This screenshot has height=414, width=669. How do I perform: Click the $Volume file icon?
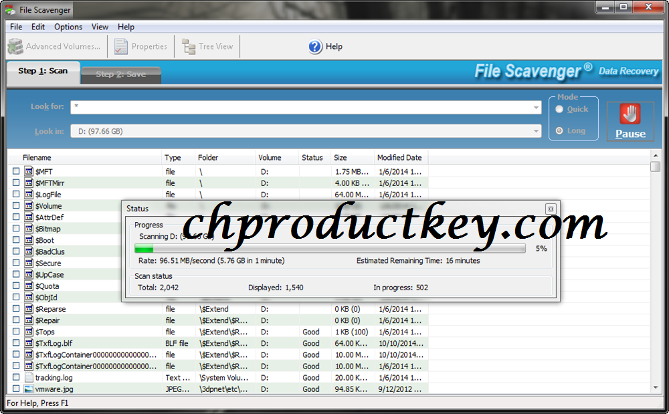pyautogui.click(x=29, y=206)
